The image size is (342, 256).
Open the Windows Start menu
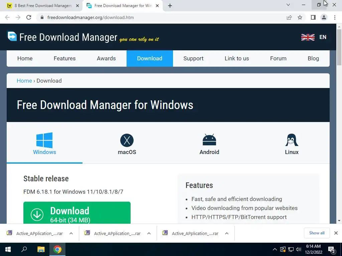[x=8, y=249]
